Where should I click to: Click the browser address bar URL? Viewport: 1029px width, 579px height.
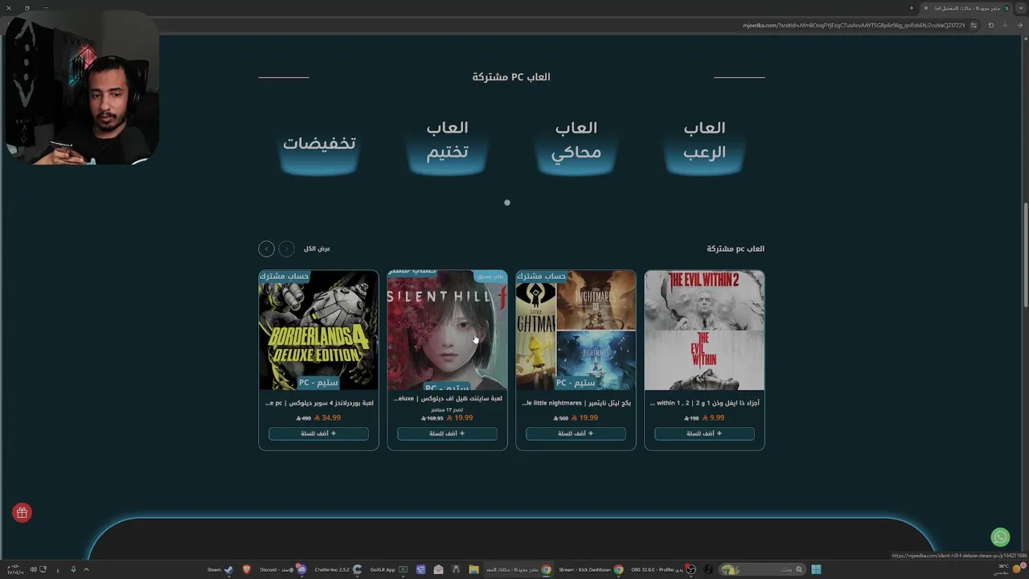[x=854, y=25]
